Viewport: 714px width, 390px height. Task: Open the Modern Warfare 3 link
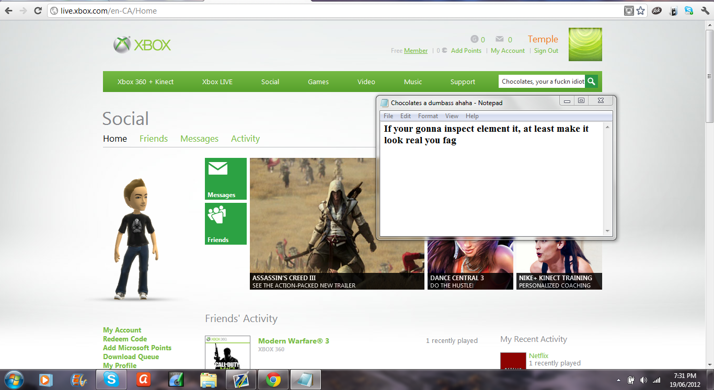pos(294,341)
